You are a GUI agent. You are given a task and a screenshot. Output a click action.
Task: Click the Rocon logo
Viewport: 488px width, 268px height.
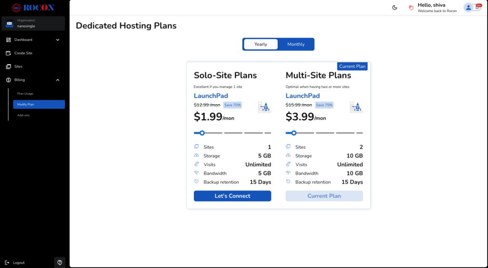coord(33,8)
